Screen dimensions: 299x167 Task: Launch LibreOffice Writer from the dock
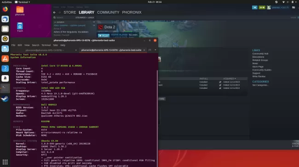5,48
